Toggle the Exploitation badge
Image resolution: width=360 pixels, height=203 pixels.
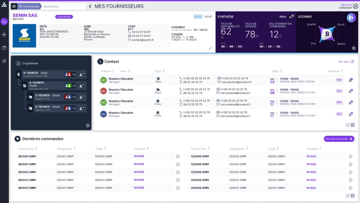64,17
